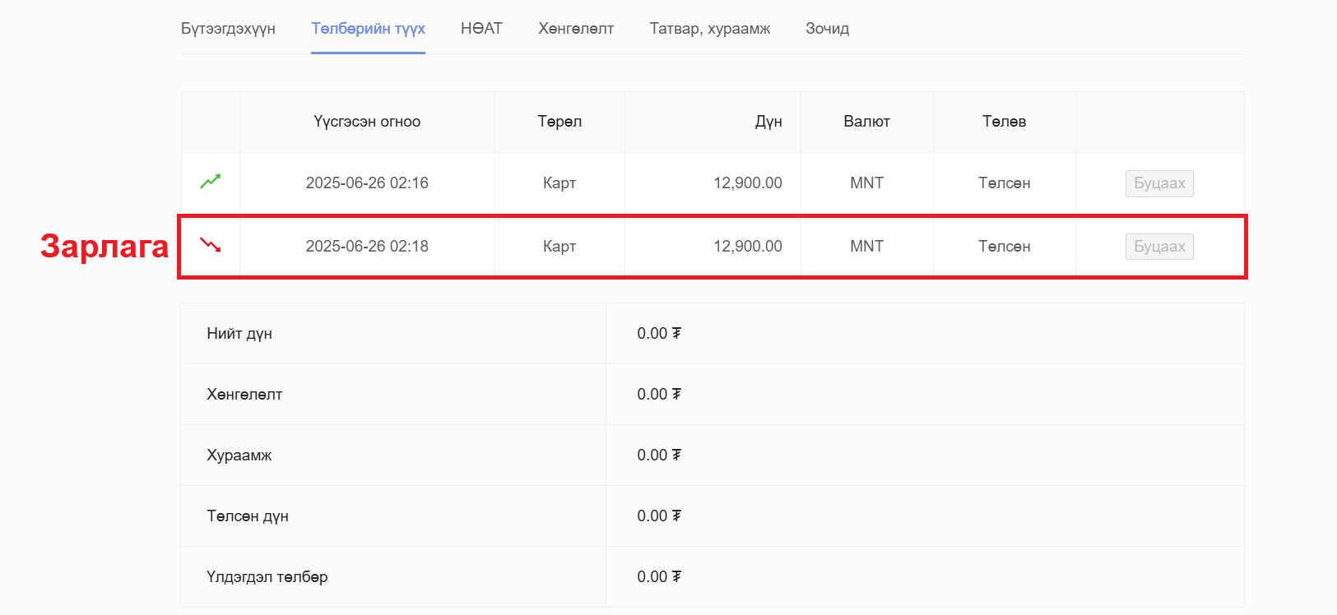Go to the Хөнгөлөлт tab
The height and width of the screenshot is (615, 1337).
pyautogui.click(x=576, y=29)
